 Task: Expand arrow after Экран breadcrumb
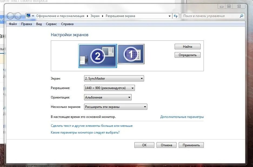click(x=102, y=16)
